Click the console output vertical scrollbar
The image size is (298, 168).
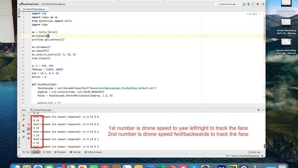[264, 146]
